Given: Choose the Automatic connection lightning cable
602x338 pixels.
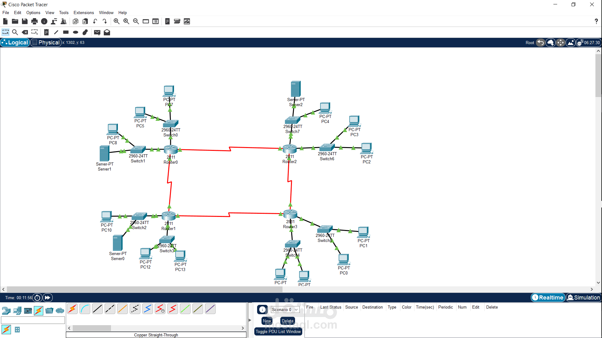Looking at the screenshot, I should coord(72,309).
